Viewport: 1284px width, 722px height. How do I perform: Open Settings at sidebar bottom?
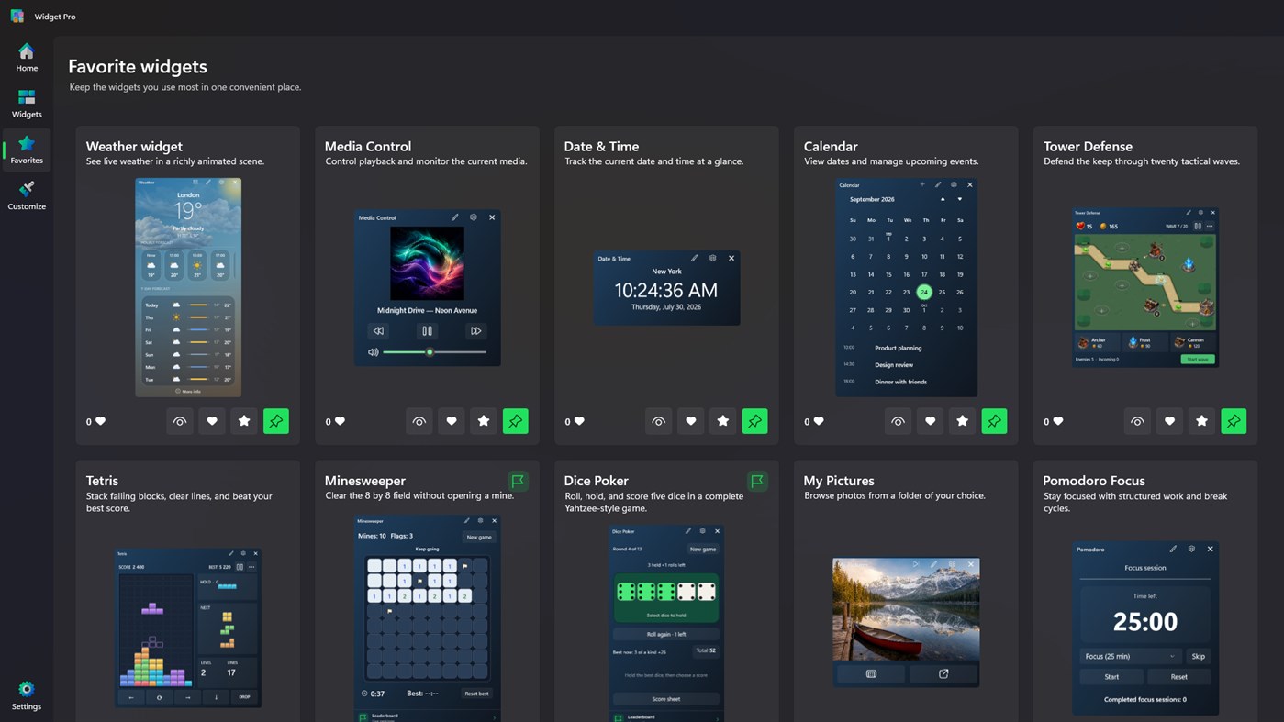27,696
